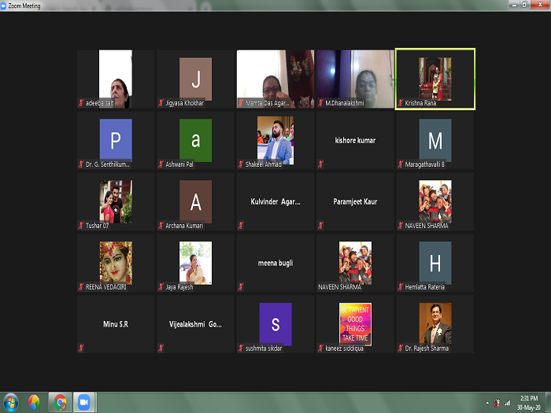The height and width of the screenshot is (413, 551).
Task: Click the muted mic icon beside Ashwani Pal
Action: (x=161, y=164)
